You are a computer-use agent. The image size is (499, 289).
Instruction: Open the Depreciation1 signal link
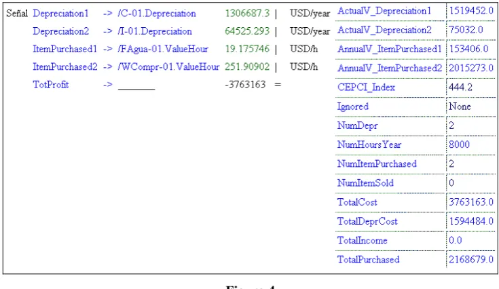[60, 14]
